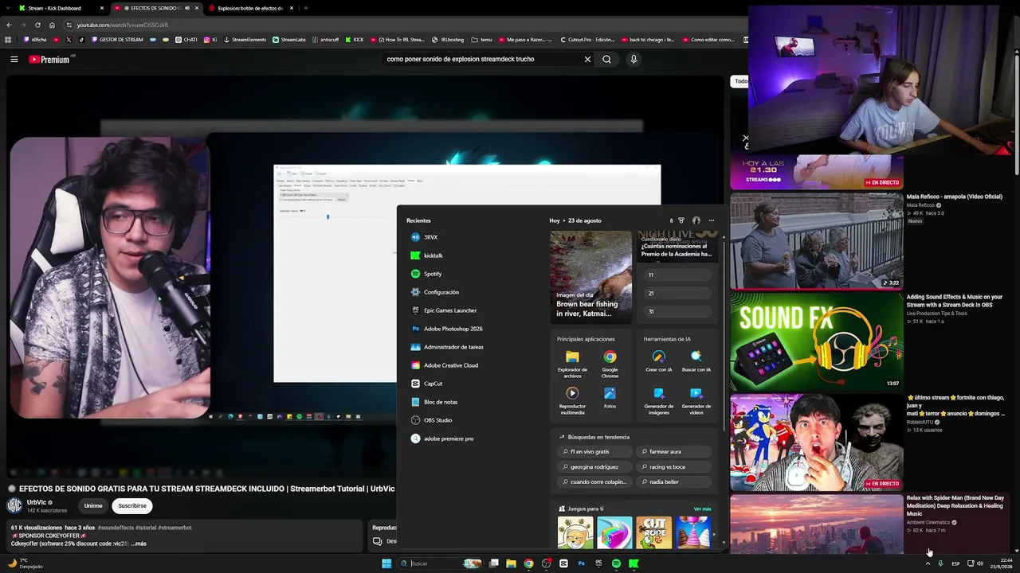
Task: Open Epic Games Launcher from the taskbar
Action: [x=598, y=563]
